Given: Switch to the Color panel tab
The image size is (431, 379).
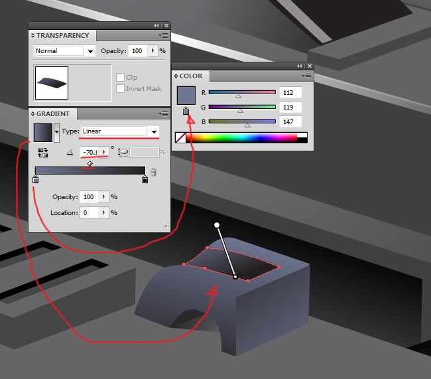Looking at the screenshot, I should (191, 76).
